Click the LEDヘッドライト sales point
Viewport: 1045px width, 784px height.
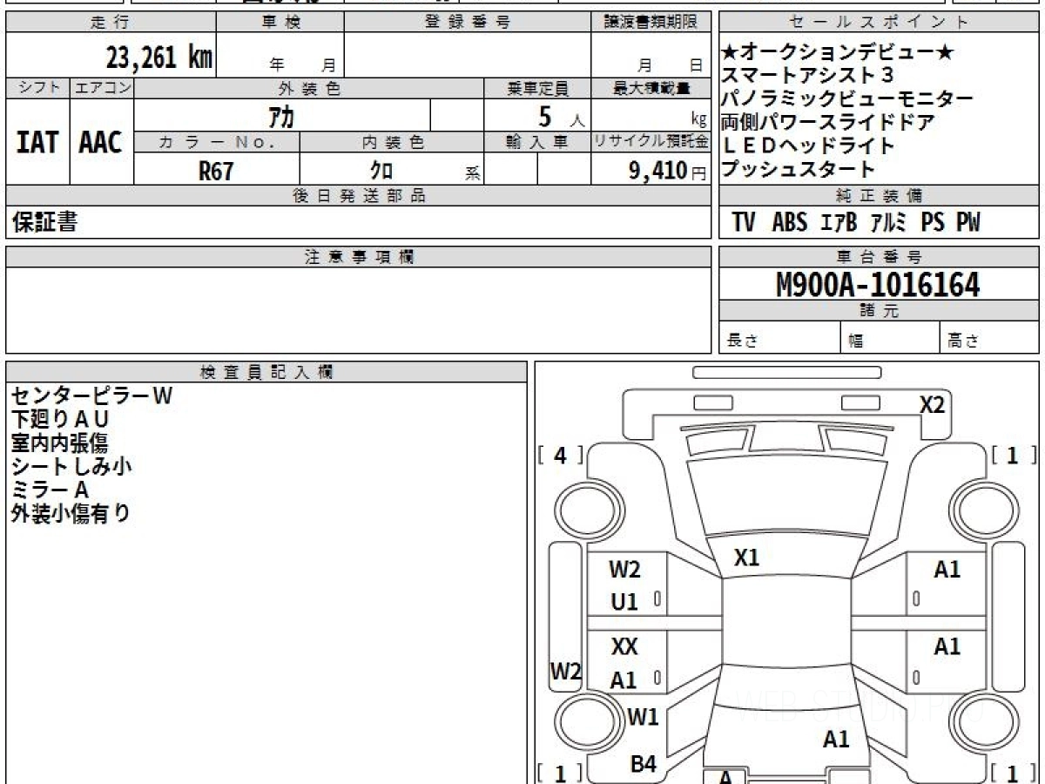[808, 145]
